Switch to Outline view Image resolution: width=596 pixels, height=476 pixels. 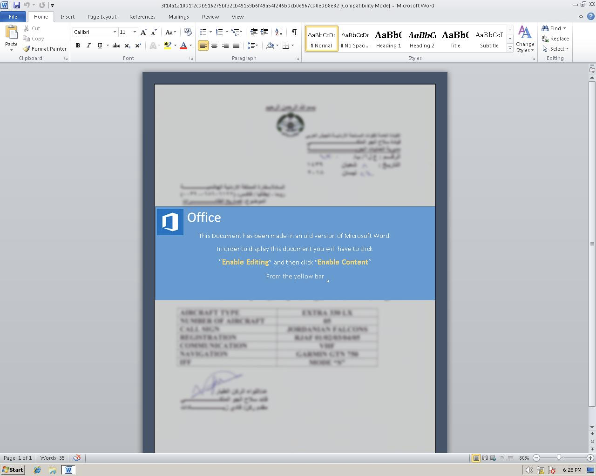coord(501,458)
